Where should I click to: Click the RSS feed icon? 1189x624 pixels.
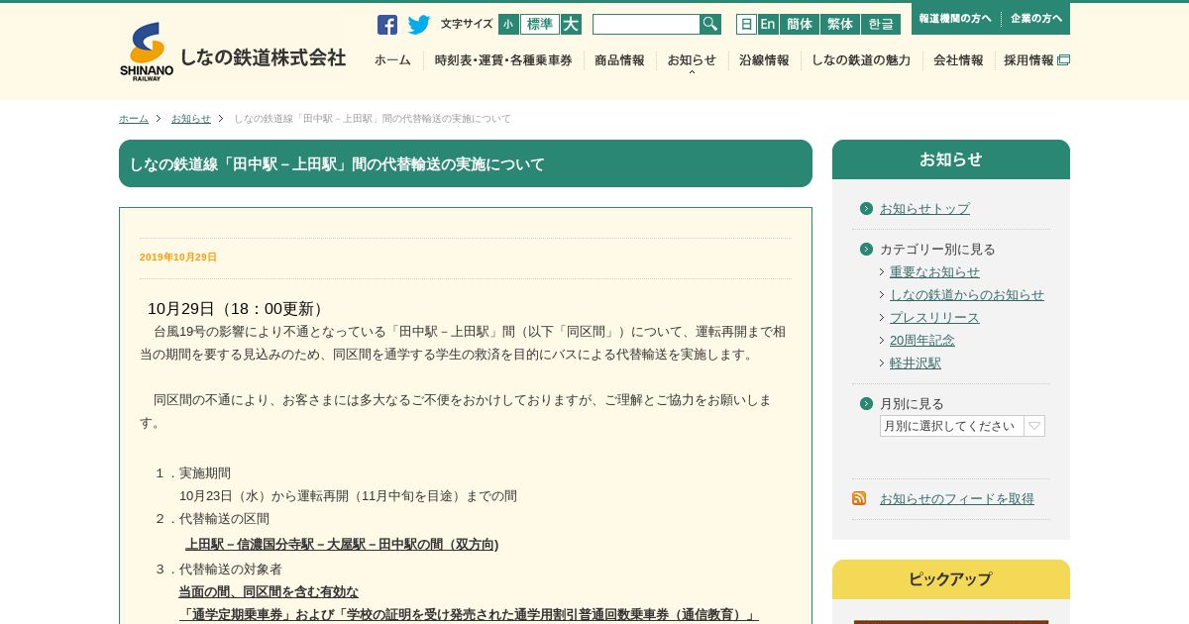pyautogui.click(x=859, y=498)
